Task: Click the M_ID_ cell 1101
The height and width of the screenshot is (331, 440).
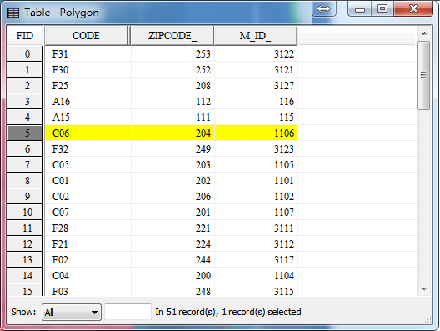Action: point(256,180)
